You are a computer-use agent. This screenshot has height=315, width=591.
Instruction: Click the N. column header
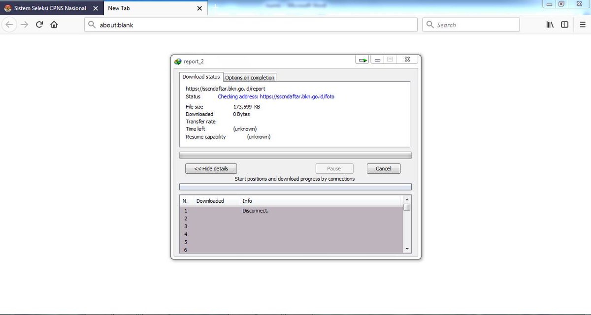186,201
